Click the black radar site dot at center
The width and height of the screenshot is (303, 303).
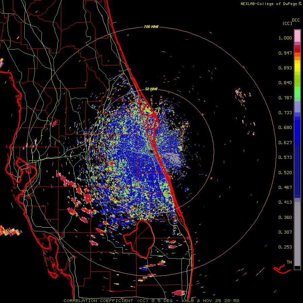(151, 152)
